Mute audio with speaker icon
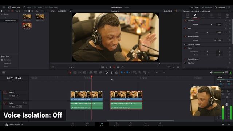This screenshot has height=131, width=233. pos(211,72)
